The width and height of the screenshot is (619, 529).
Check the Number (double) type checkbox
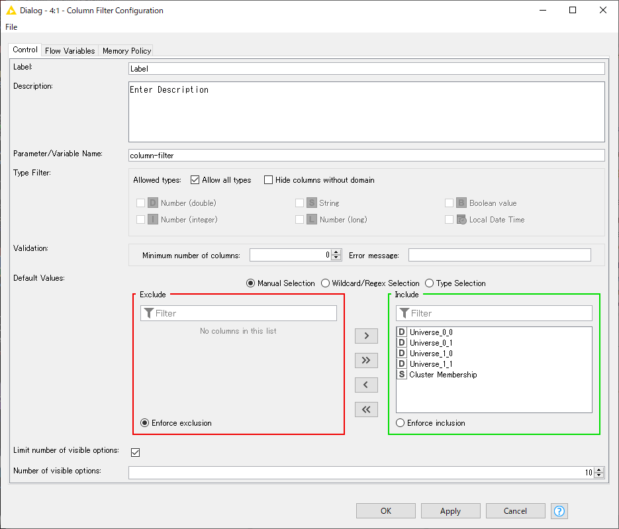pos(140,203)
